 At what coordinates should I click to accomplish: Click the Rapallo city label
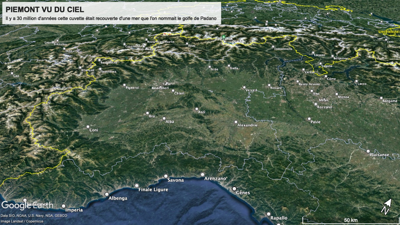point(279,218)
